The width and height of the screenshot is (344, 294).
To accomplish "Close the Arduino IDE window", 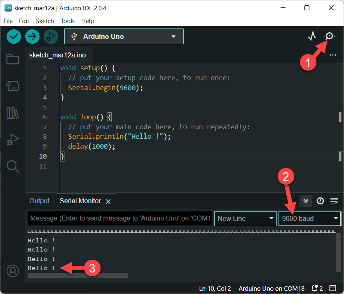I will [x=331, y=8].
